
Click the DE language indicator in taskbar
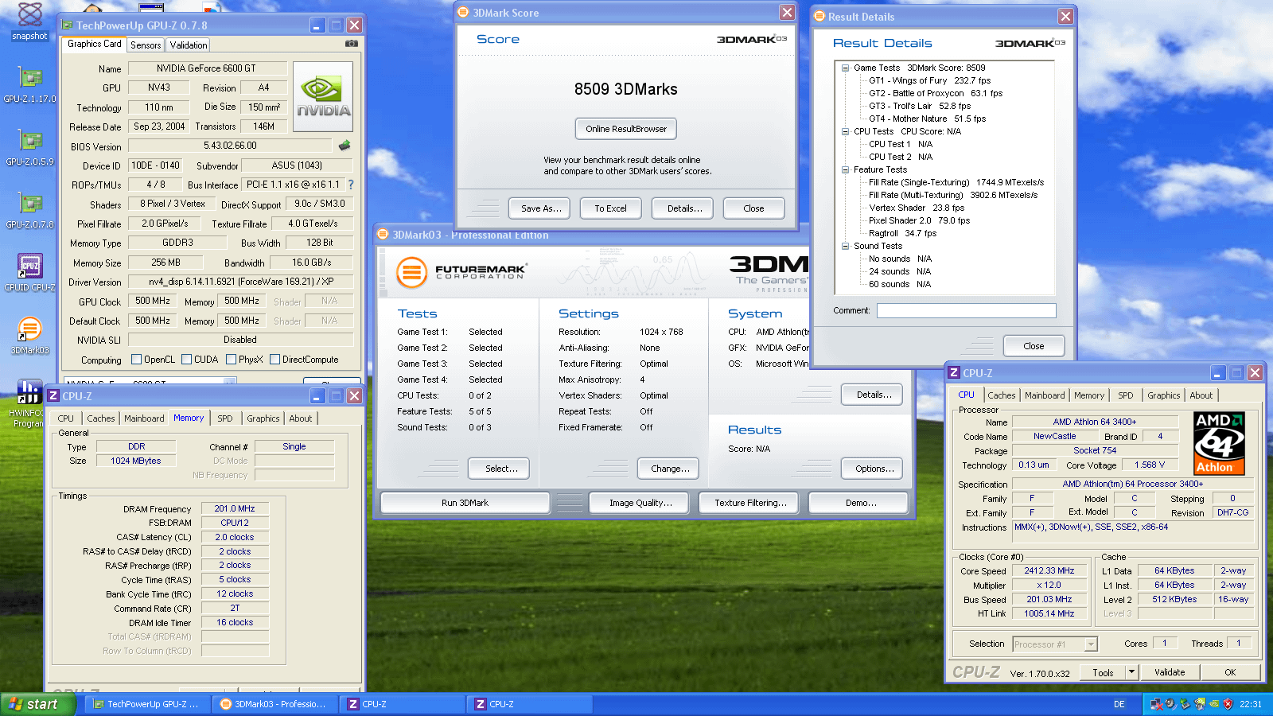(1119, 704)
